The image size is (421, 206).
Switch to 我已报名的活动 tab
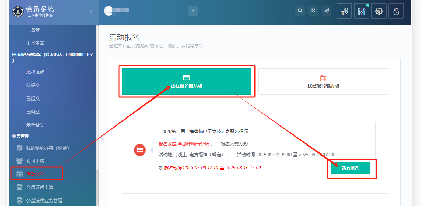323,82
